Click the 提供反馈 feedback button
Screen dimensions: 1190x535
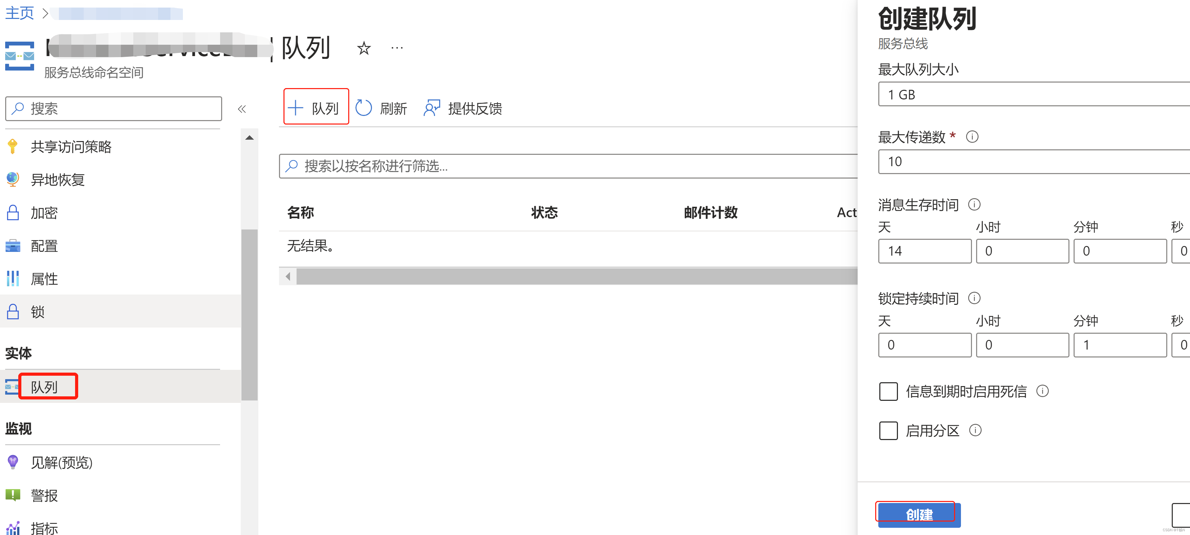(x=463, y=108)
